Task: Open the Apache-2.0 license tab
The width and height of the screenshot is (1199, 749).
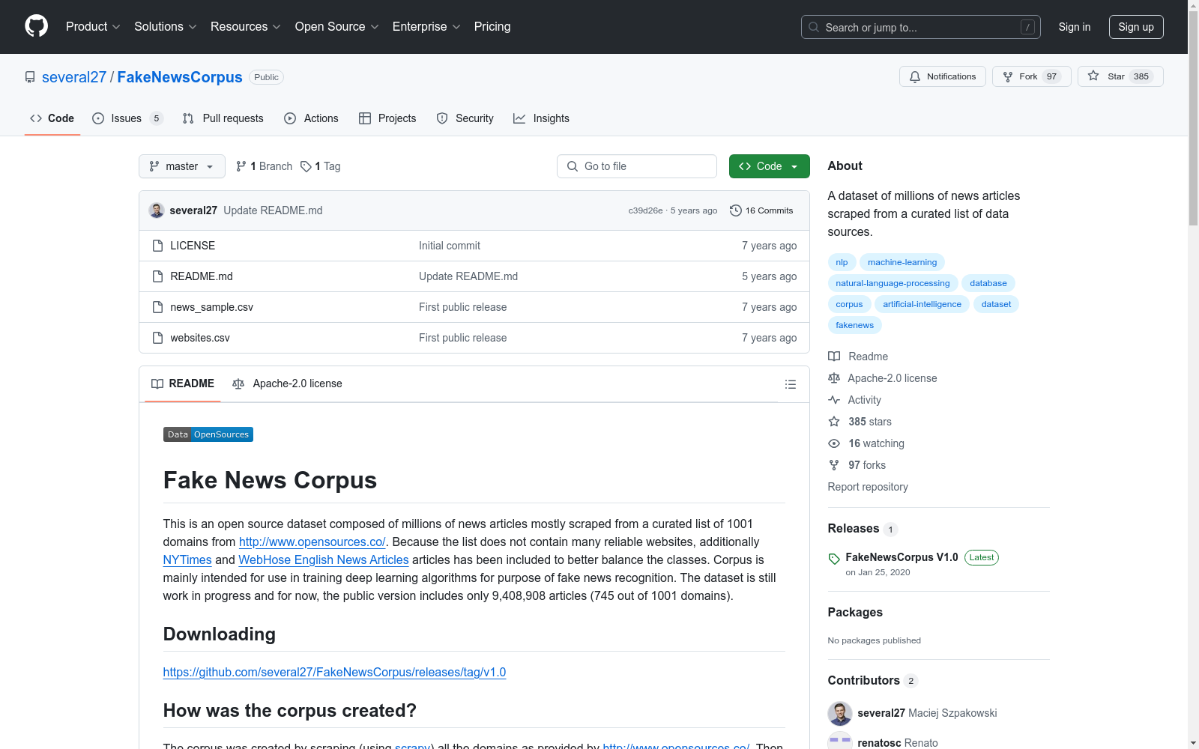Action: pyautogui.click(x=287, y=383)
